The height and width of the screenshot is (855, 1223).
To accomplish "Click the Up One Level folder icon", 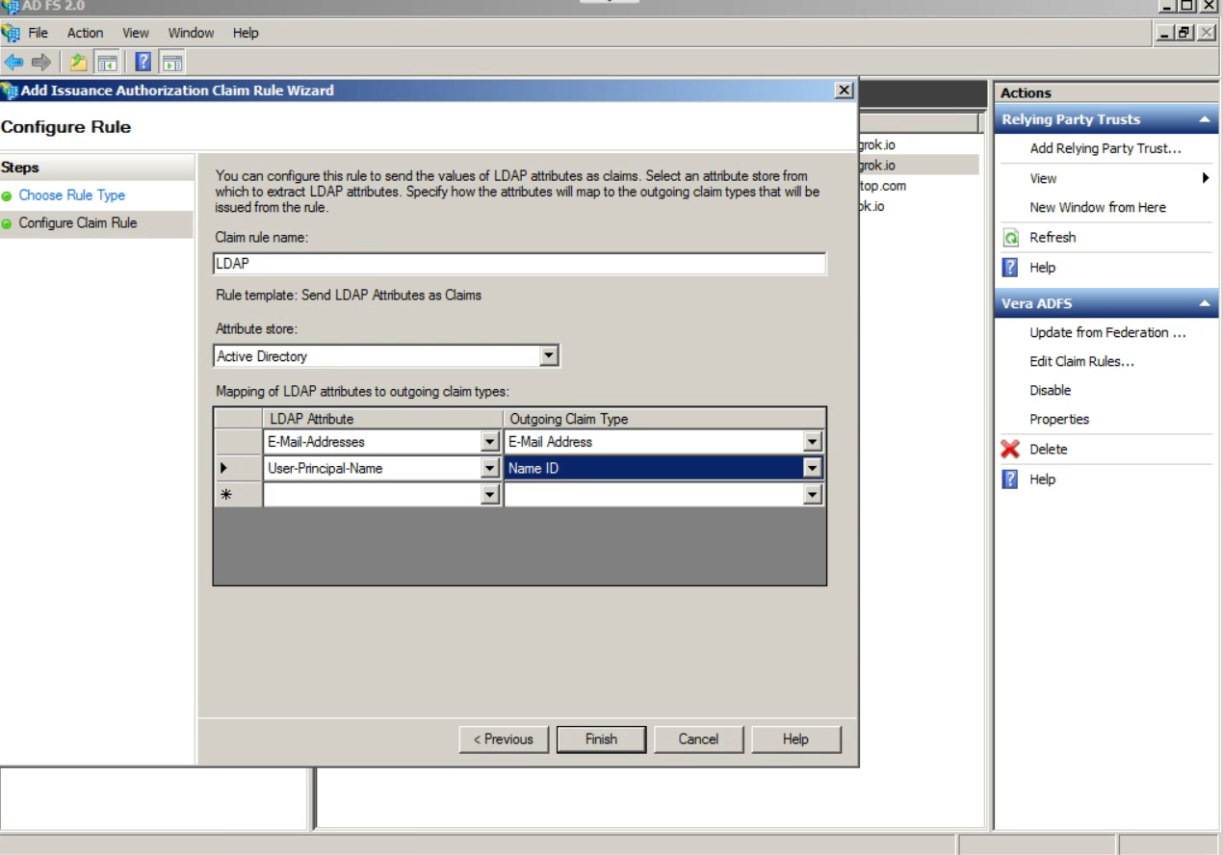I will (x=79, y=63).
